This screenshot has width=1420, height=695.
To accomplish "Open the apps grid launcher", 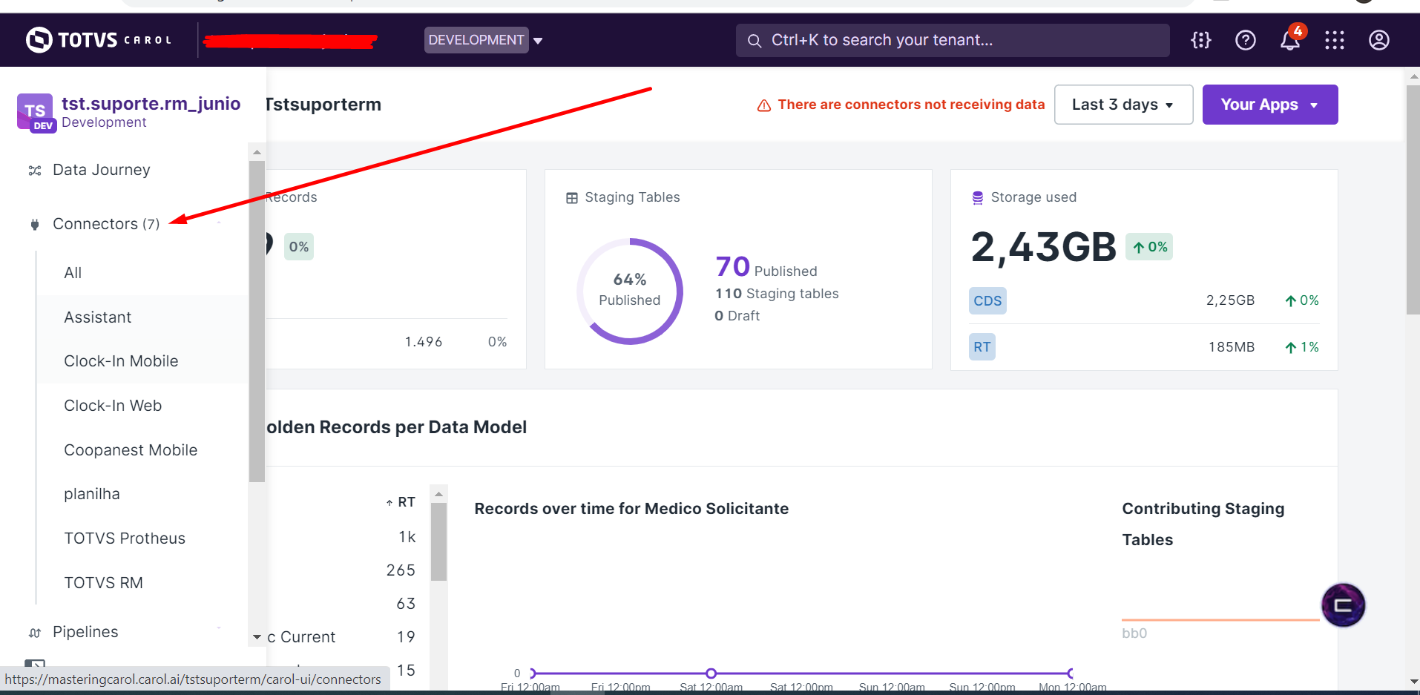I will [x=1334, y=40].
